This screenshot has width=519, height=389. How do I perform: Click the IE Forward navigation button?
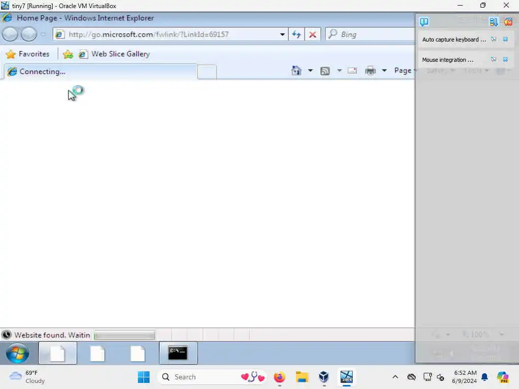[x=29, y=34]
